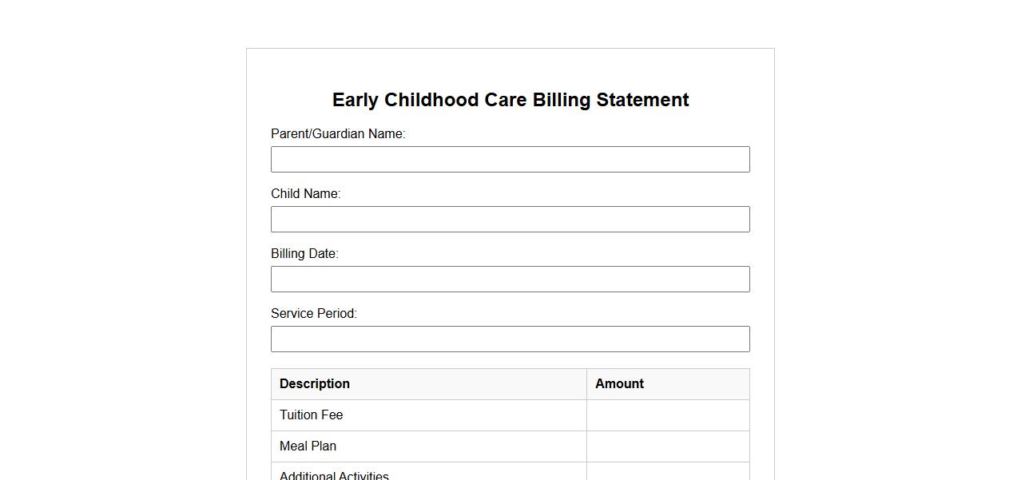Click the Amount column header
Screen dimensions: 1021x480
point(619,384)
